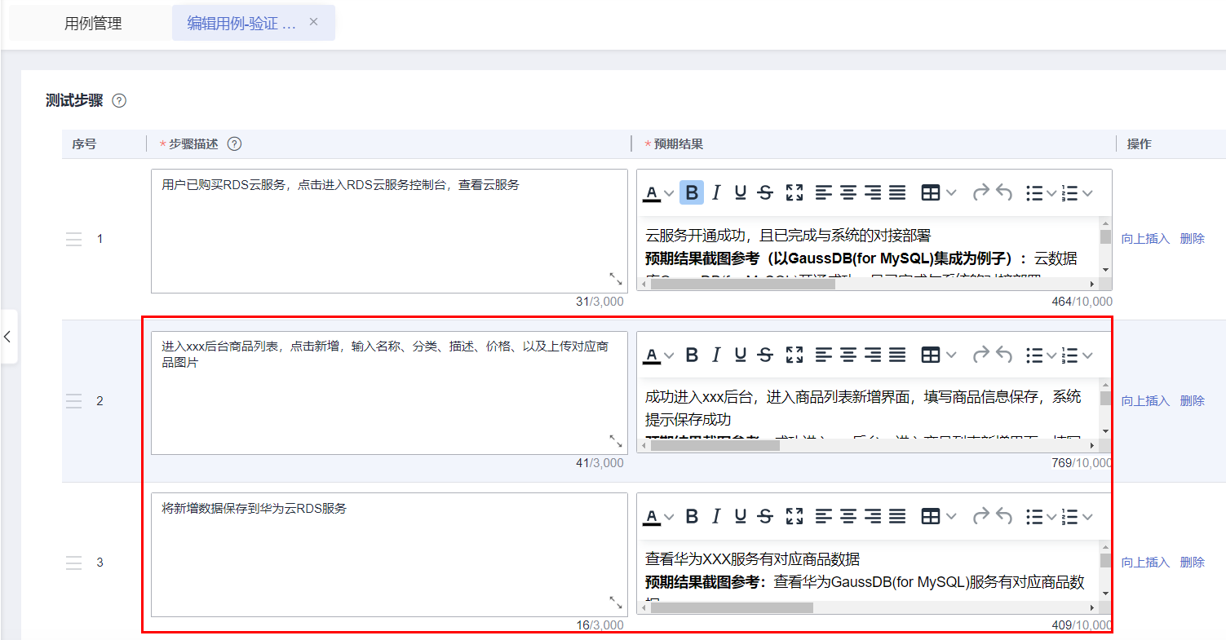Justify text in step 3 editor
This screenshot has height=640, width=1226.
[x=897, y=516]
